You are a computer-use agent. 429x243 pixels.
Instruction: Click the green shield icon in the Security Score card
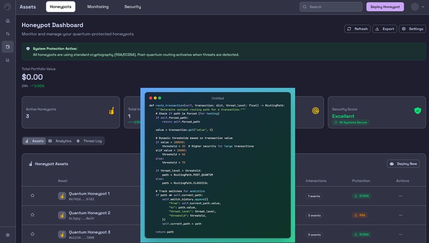coord(417,111)
